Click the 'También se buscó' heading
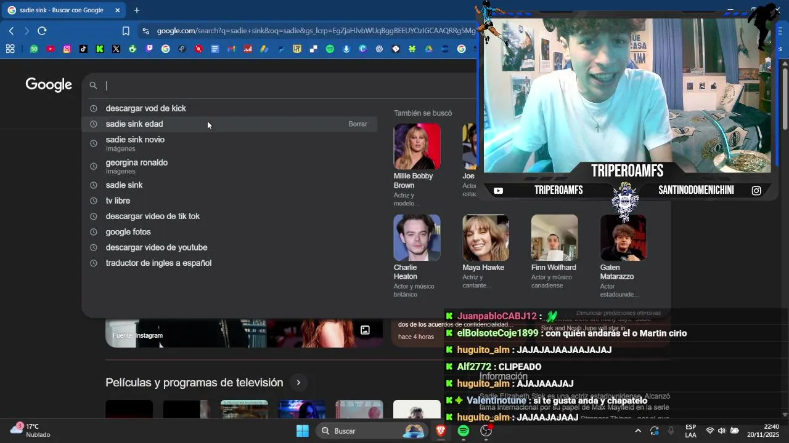789x443 pixels. click(423, 113)
